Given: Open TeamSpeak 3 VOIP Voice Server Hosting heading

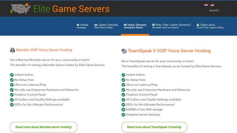Looking at the screenshot, I should coord(169,51).
